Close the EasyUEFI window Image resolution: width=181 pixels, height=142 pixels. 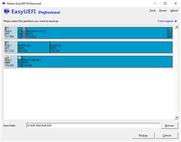click(x=176, y=3)
